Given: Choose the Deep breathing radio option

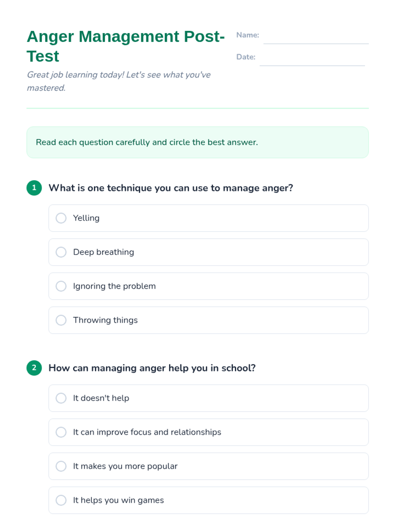Looking at the screenshot, I should pos(61,252).
